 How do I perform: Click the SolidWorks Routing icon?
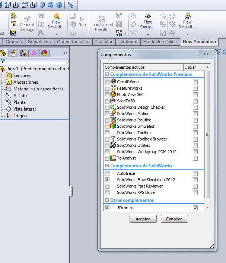[x=113, y=120]
